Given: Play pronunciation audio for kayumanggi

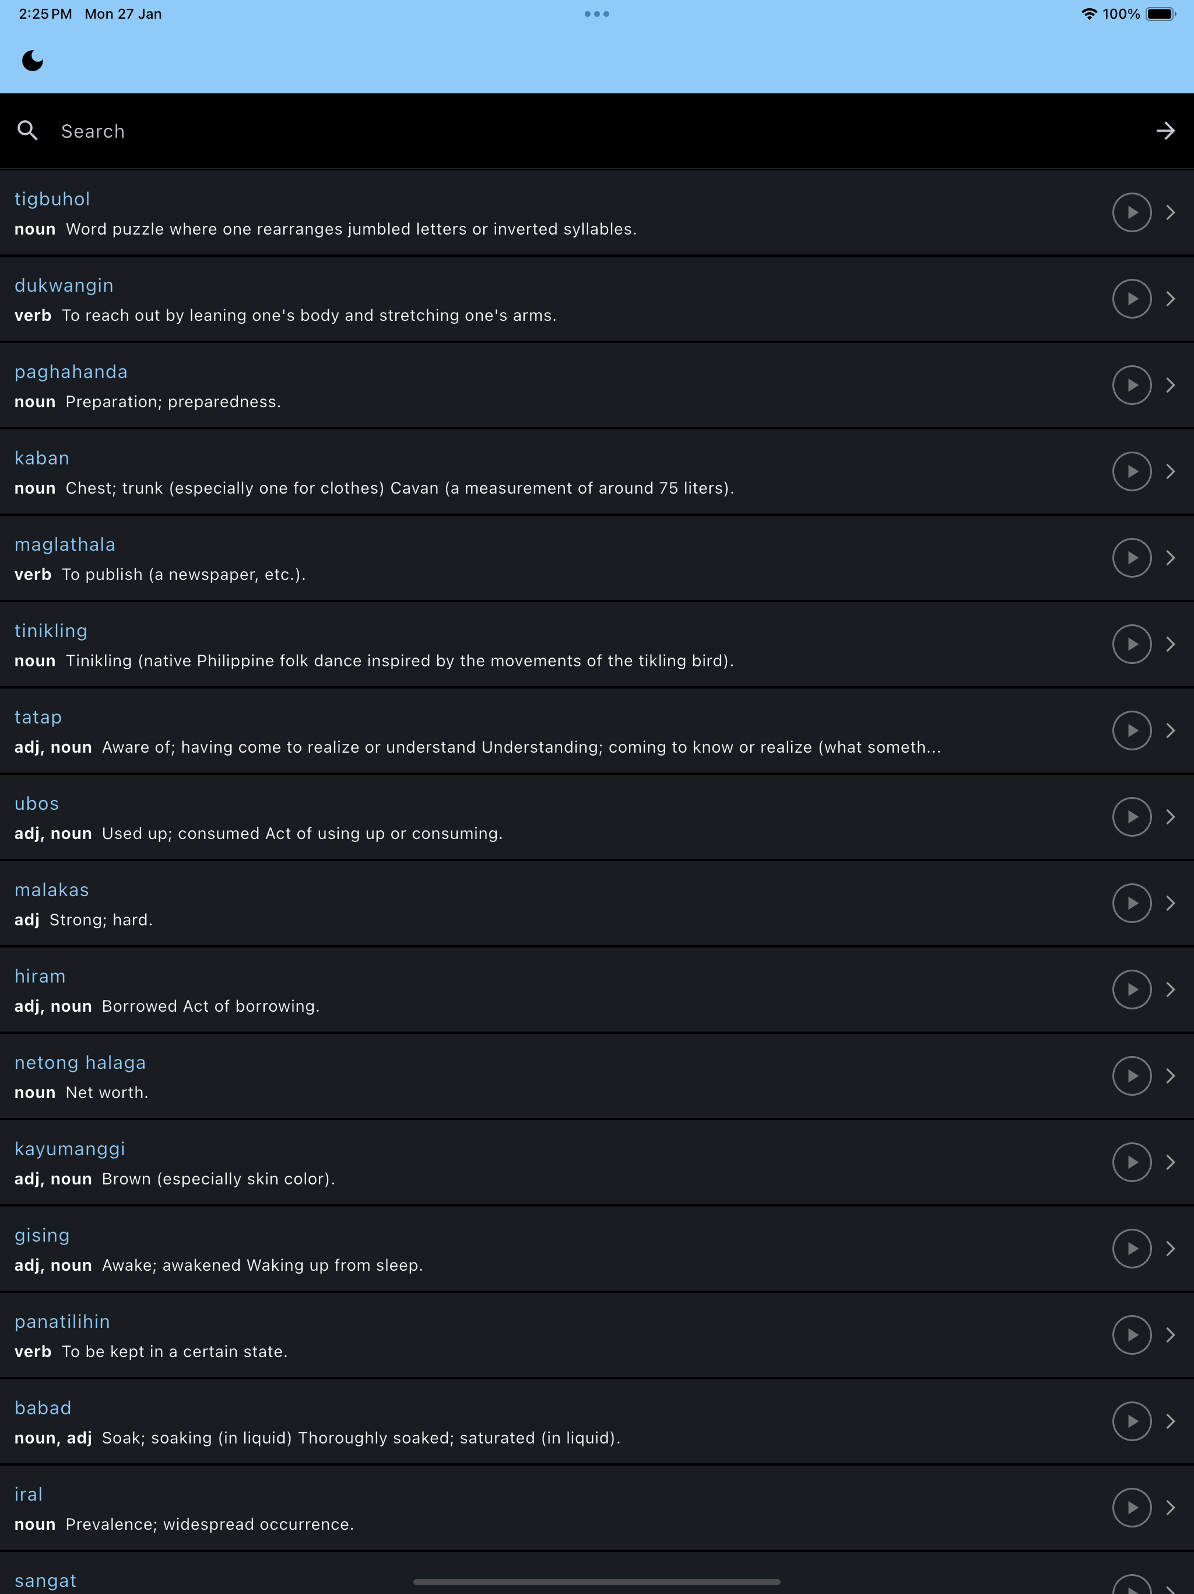Looking at the screenshot, I should (x=1132, y=1162).
